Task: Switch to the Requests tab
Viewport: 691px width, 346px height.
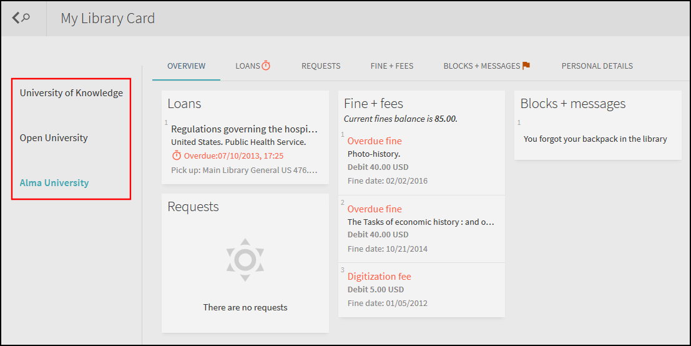Action: point(321,66)
